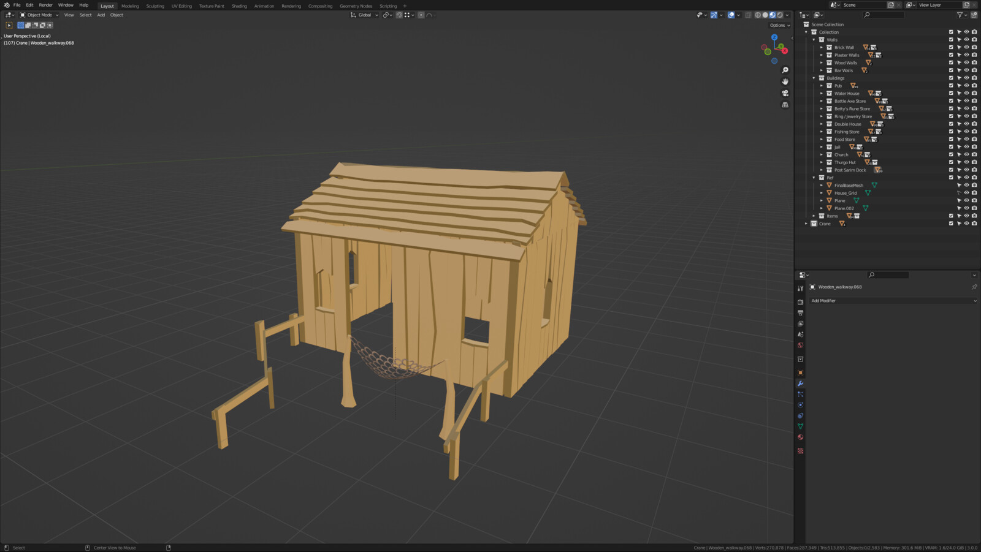Toggle X-ray display icon
This screenshot has height=552, width=981.
748,15
